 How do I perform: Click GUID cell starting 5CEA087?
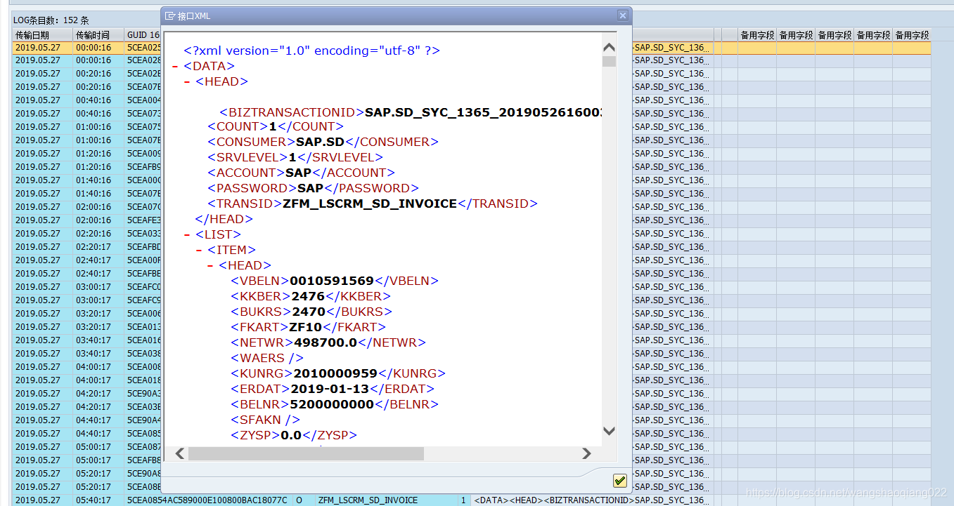coord(143,447)
